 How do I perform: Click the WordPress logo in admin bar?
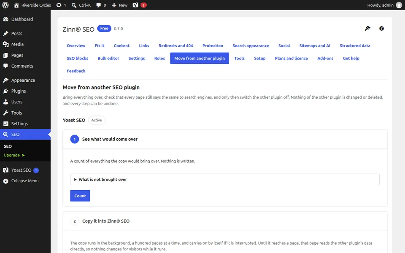click(x=5, y=5)
